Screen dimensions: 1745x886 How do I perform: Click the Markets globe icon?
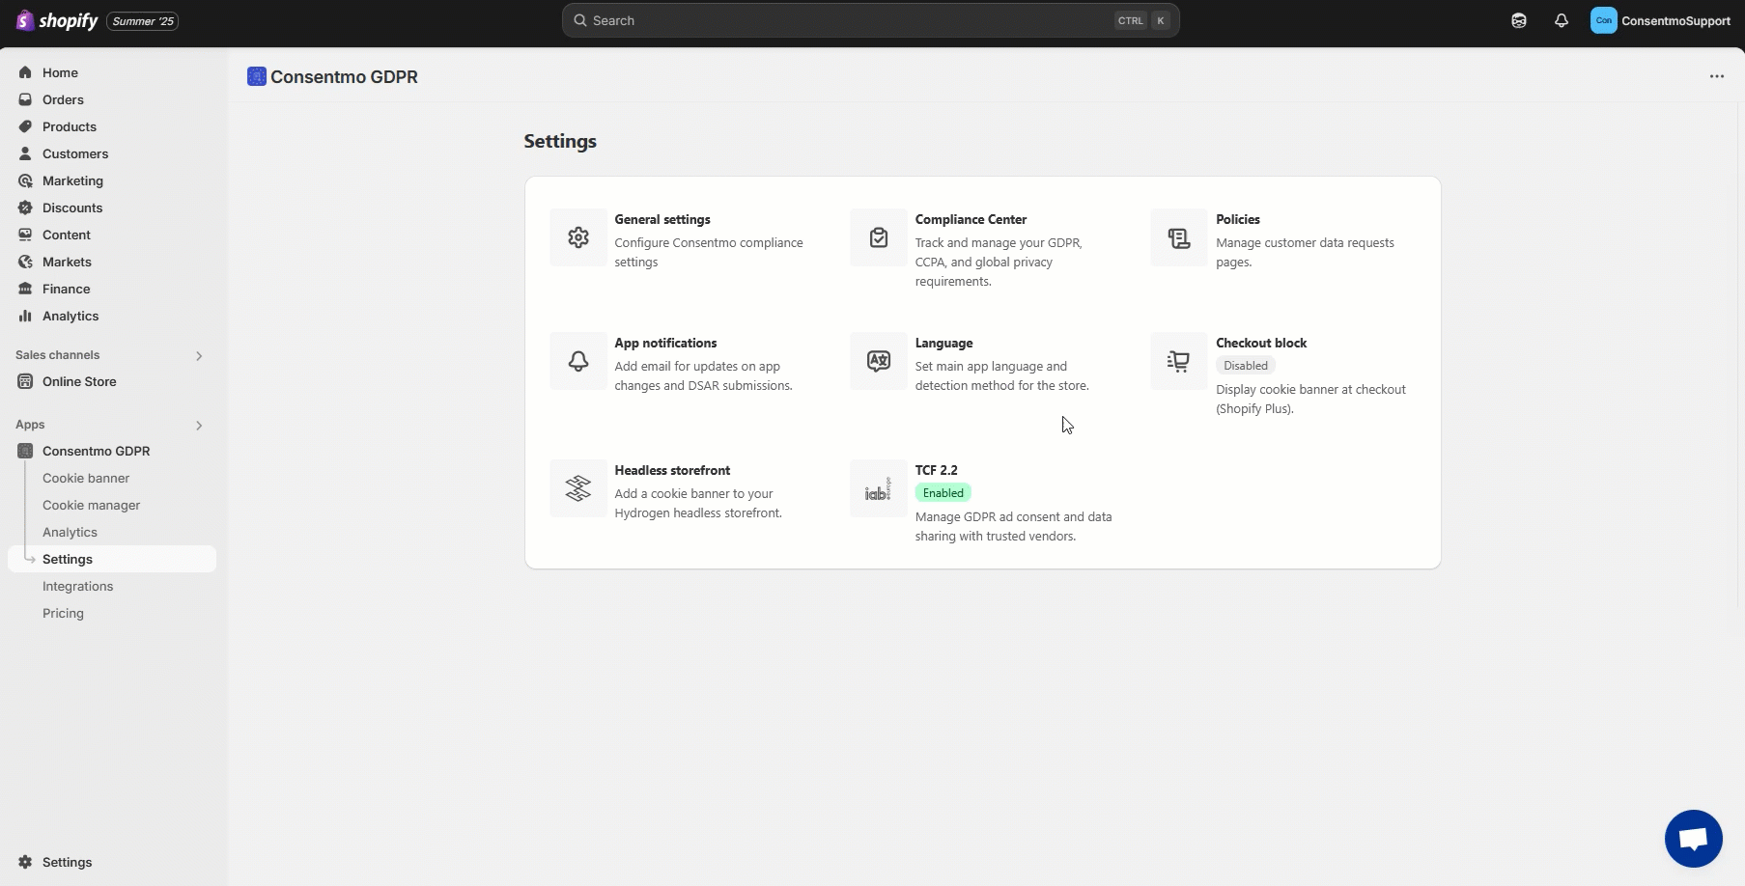click(25, 262)
